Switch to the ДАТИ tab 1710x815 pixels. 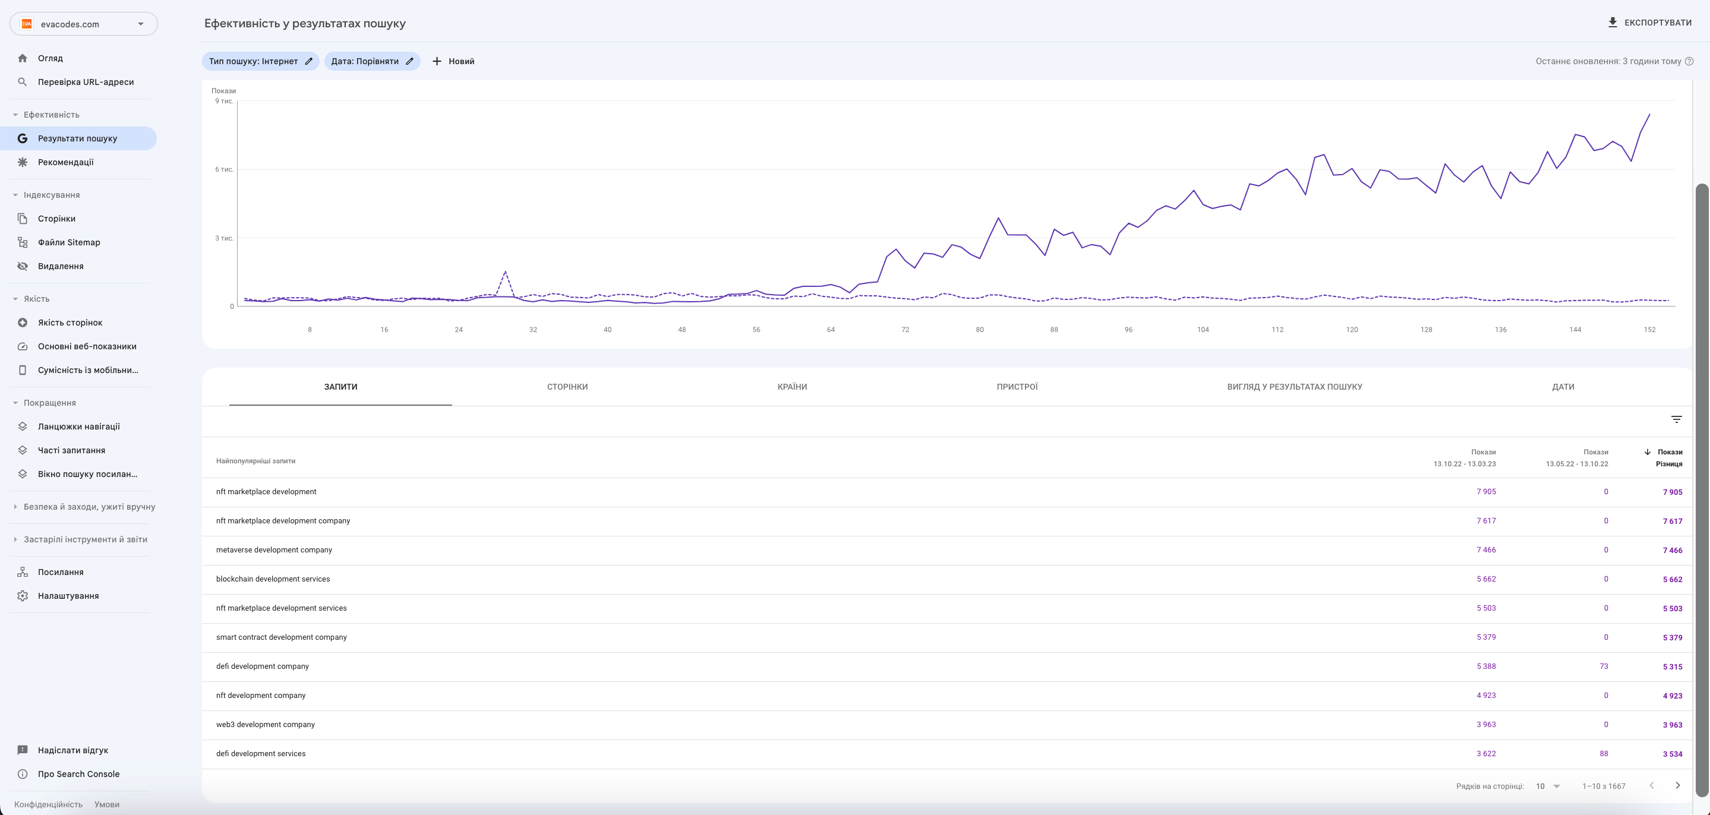tap(1563, 387)
